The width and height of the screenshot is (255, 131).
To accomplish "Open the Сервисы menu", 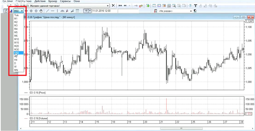I will [x=66, y=1].
